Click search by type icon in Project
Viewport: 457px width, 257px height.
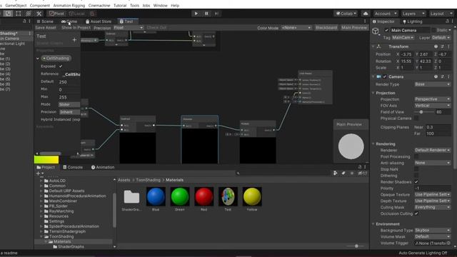pos(335,173)
